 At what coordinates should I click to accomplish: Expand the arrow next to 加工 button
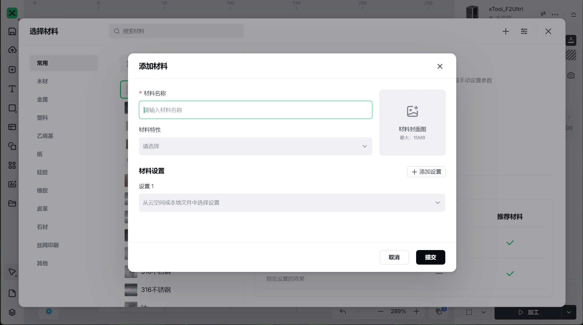pos(569,312)
